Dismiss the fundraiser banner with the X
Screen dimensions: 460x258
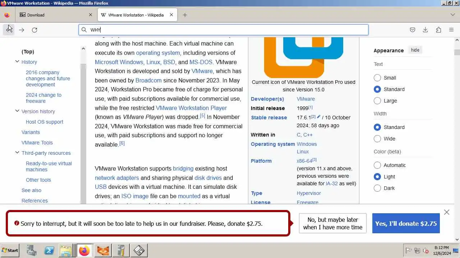447,212
